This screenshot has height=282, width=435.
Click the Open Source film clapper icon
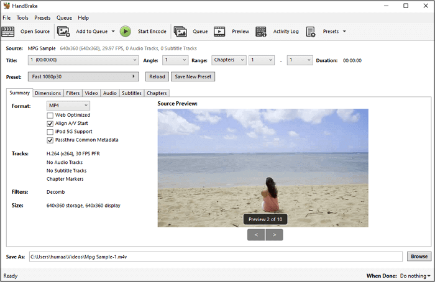click(9, 31)
